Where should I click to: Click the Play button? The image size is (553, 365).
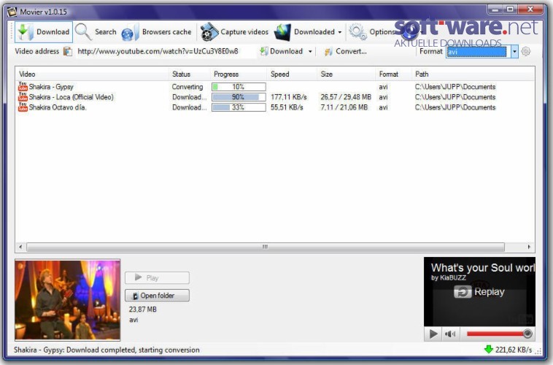coord(157,278)
